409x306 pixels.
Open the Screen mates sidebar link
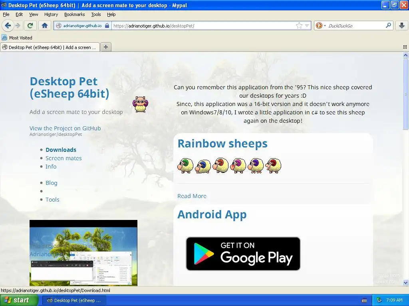pyautogui.click(x=64, y=158)
